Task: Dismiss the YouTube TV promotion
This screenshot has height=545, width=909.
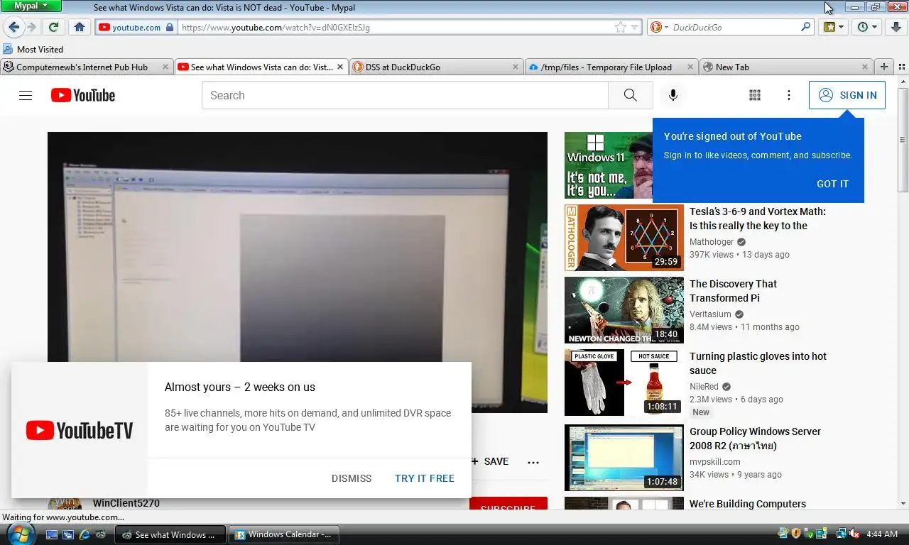Action: (352, 478)
